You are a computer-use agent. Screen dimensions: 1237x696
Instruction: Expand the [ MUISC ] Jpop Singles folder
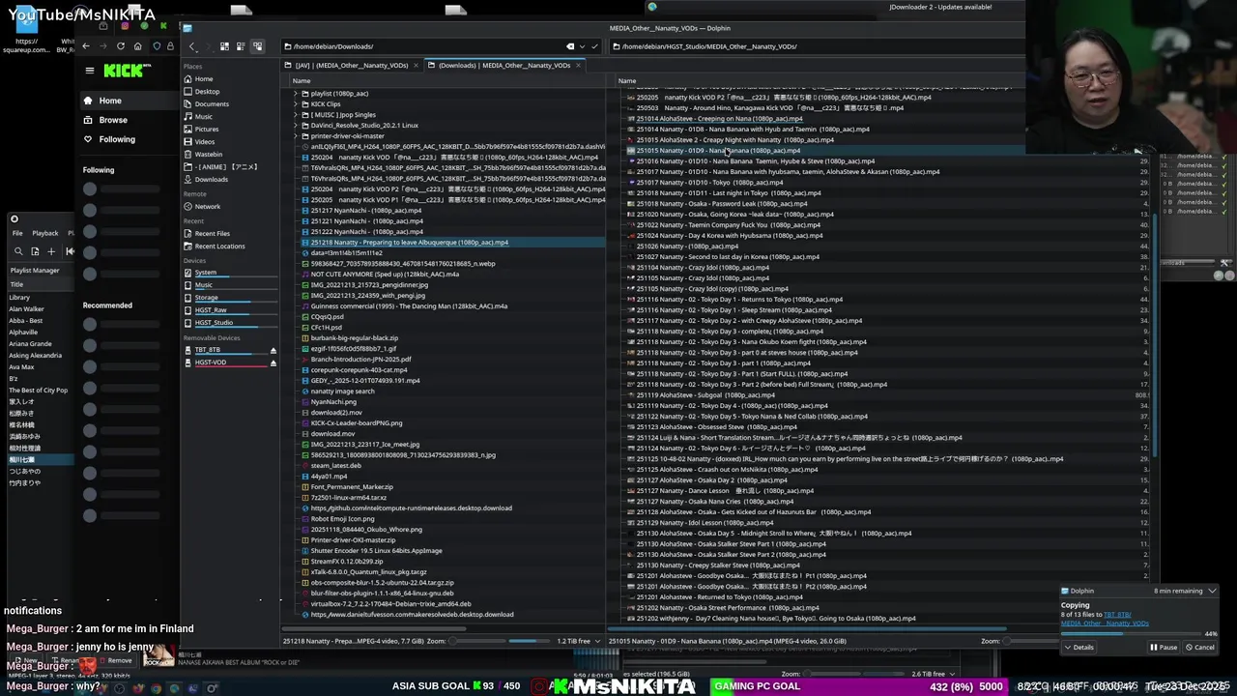(295, 115)
